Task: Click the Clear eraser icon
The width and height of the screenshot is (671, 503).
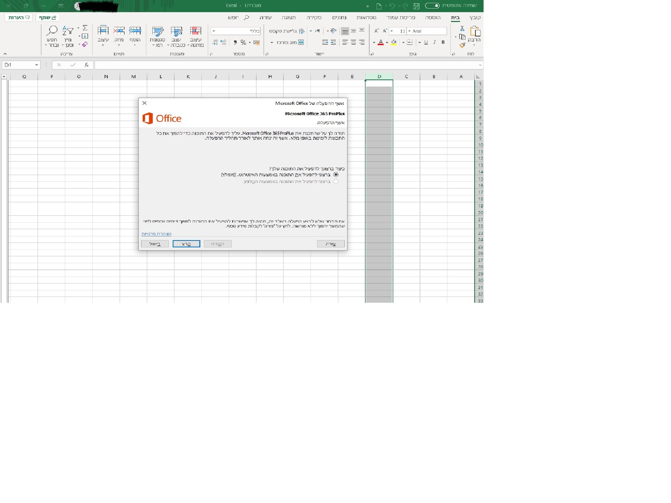Action: pyautogui.click(x=85, y=45)
